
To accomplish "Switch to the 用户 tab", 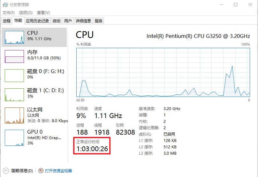I will [x=68, y=21].
